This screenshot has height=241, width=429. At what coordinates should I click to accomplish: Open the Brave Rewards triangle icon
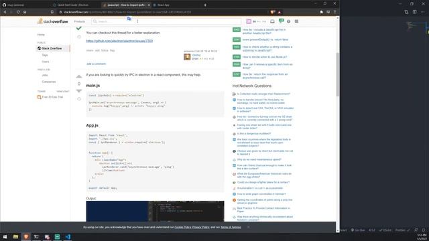pos(280,12)
